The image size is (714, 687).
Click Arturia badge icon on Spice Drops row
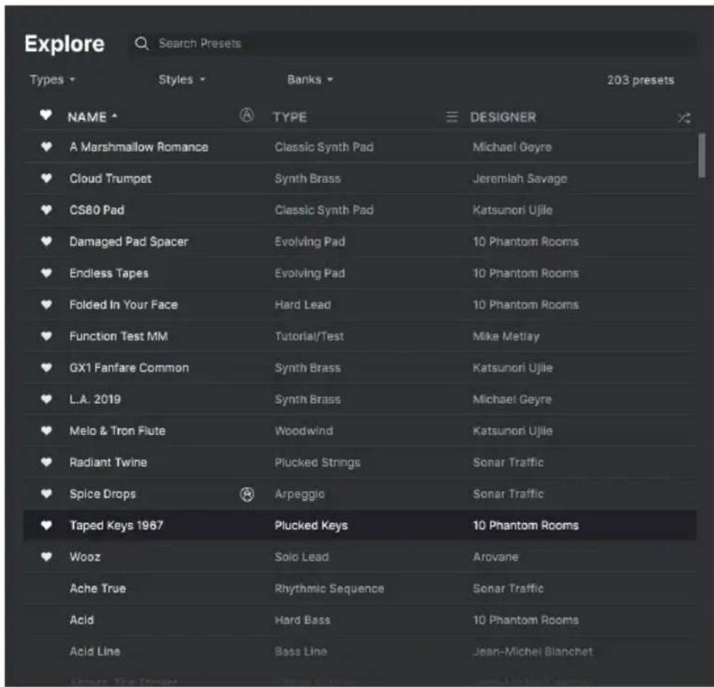(x=247, y=494)
